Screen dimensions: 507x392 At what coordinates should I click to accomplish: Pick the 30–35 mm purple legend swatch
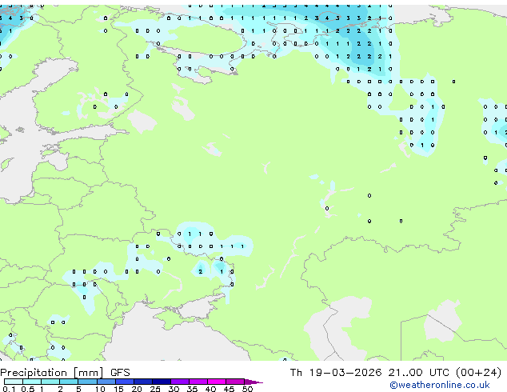(x=179, y=382)
